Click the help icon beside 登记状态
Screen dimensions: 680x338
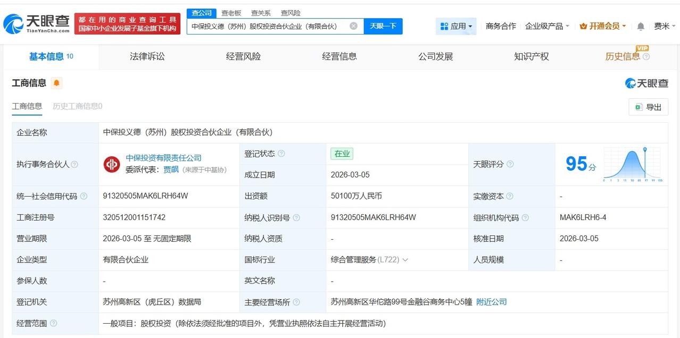[x=281, y=153]
